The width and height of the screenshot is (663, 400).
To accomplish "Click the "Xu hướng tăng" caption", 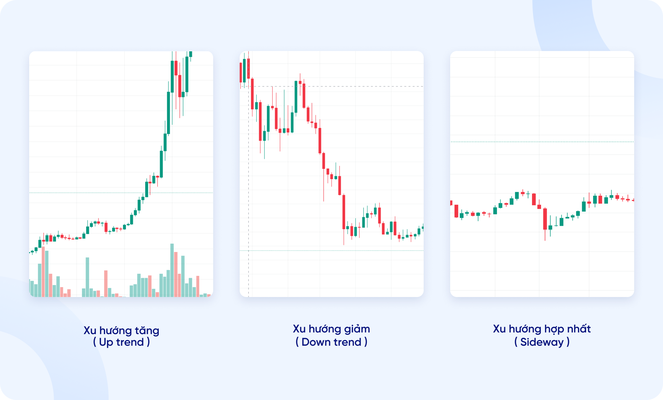I will pos(121,330).
